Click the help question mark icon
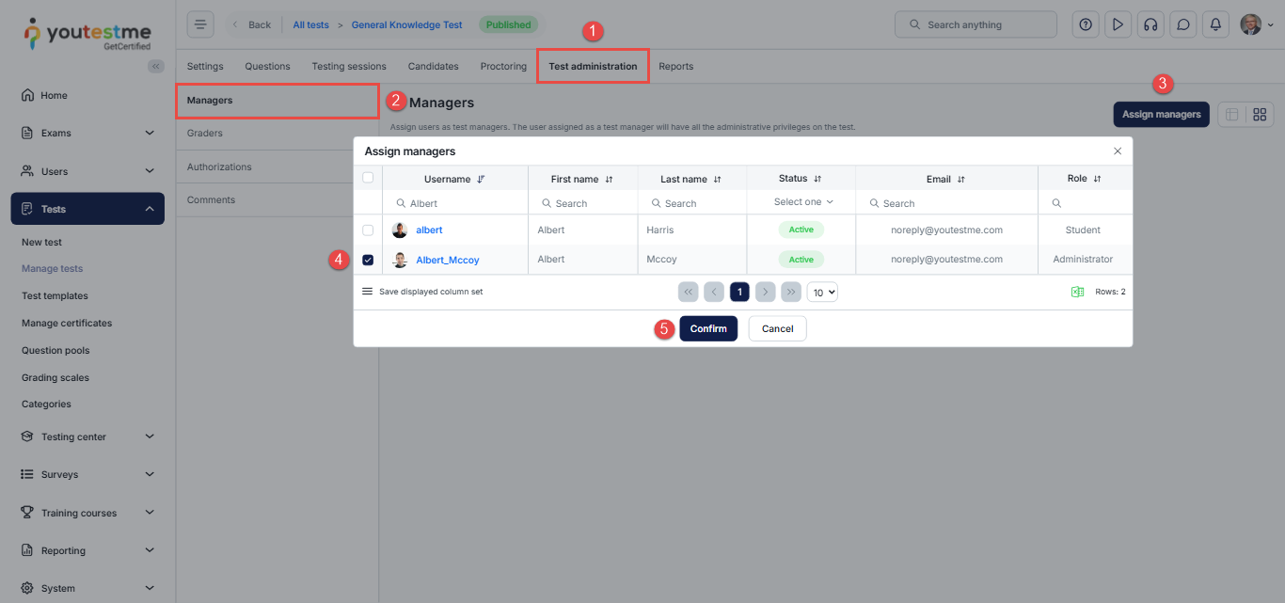The height and width of the screenshot is (603, 1285). point(1086,24)
